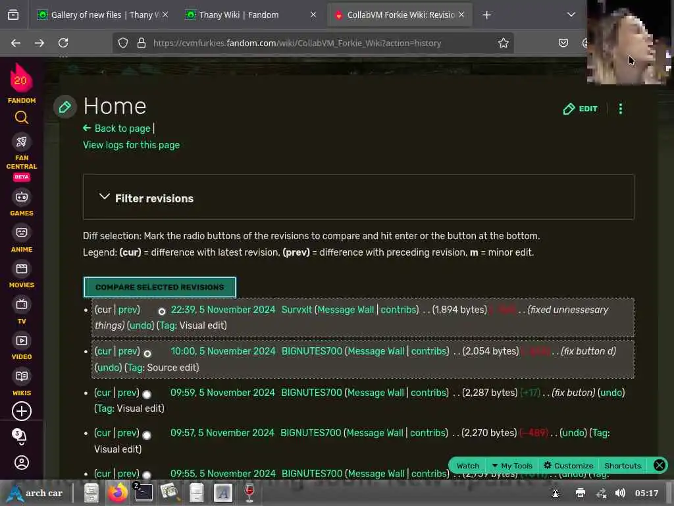Go forward with the browser forward arrow
This screenshot has height=506, width=674.
pyautogui.click(x=39, y=43)
